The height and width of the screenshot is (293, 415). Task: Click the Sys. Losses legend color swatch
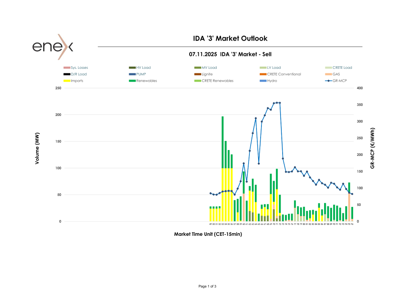[66, 68]
